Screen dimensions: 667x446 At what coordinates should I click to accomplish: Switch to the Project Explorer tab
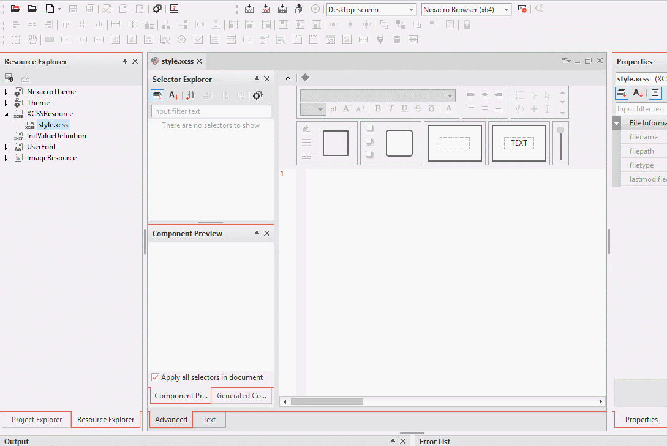click(37, 420)
